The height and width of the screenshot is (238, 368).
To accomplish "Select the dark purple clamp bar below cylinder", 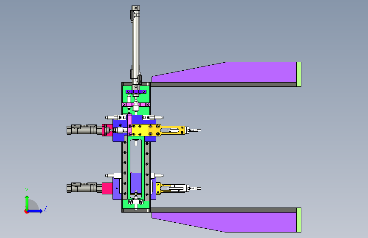I will (x=136, y=91).
